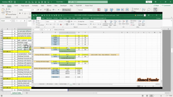The width and height of the screenshot is (173, 97).
Task: Open General number format dropdown in outer Excel
Action: click(x=92, y=10)
